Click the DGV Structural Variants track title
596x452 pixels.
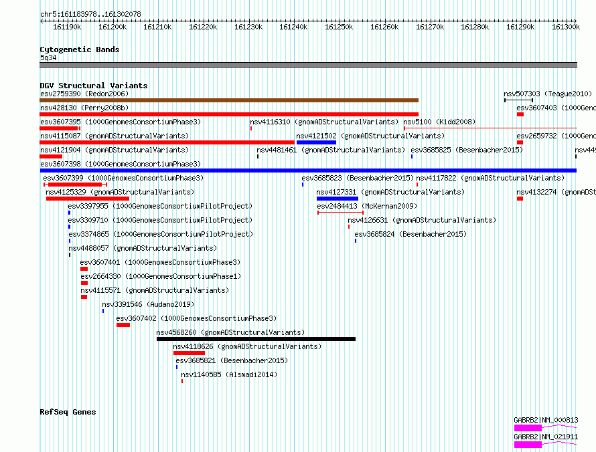point(94,86)
